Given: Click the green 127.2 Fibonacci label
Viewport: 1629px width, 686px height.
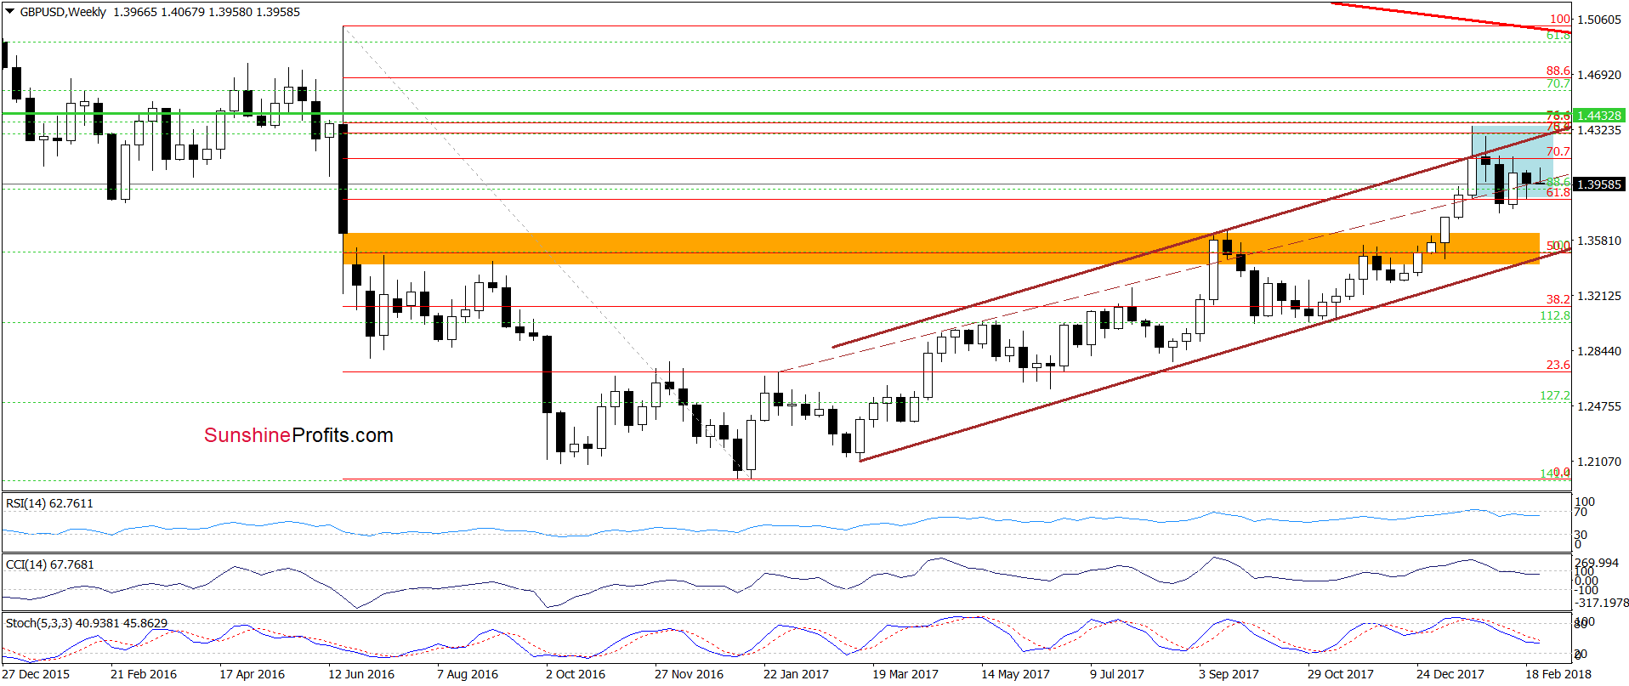Looking at the screenshot, I should [x=1555, y=395].
